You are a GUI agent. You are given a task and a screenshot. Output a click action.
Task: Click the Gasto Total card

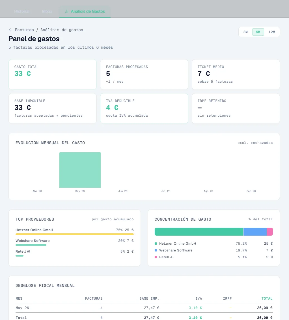[x=53, y=74]
